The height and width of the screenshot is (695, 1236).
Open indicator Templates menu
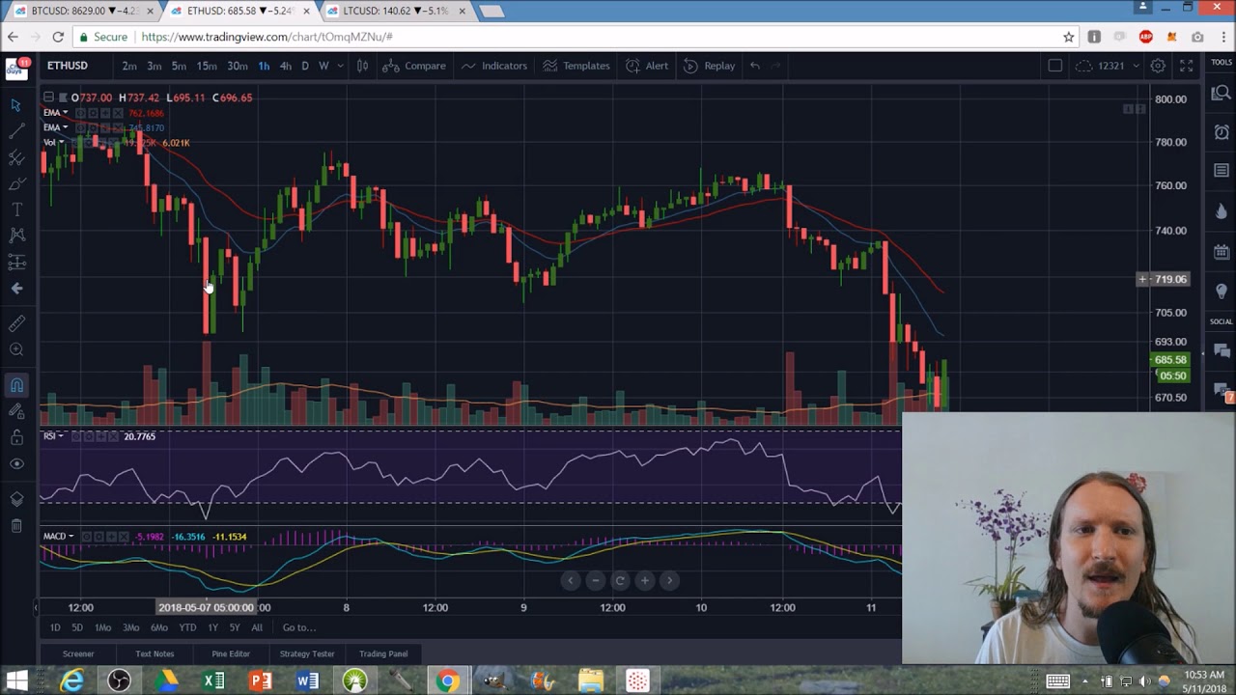coord(576,66)
